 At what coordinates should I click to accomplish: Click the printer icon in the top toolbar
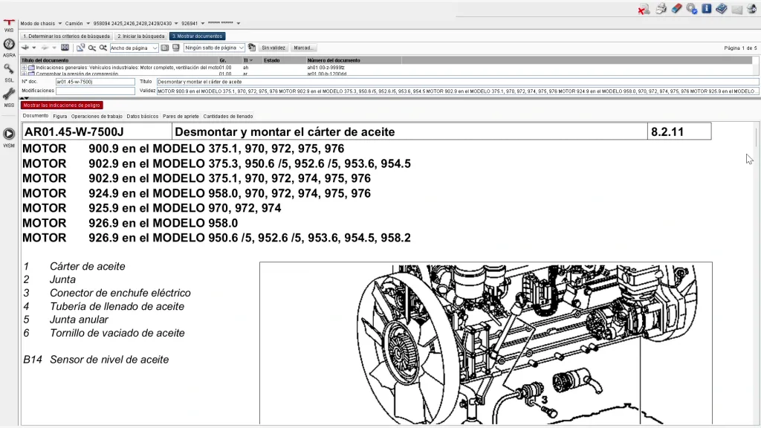(661, 9)
